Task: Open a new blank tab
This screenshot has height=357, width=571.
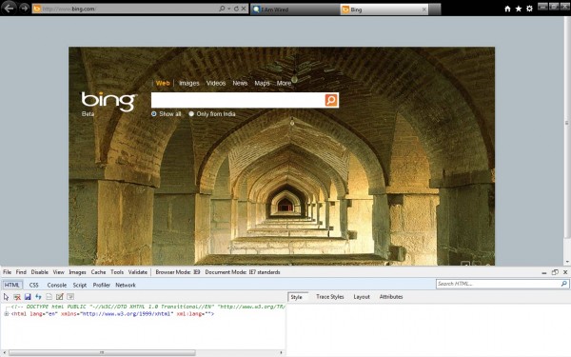Action: (x=435, y=10)
